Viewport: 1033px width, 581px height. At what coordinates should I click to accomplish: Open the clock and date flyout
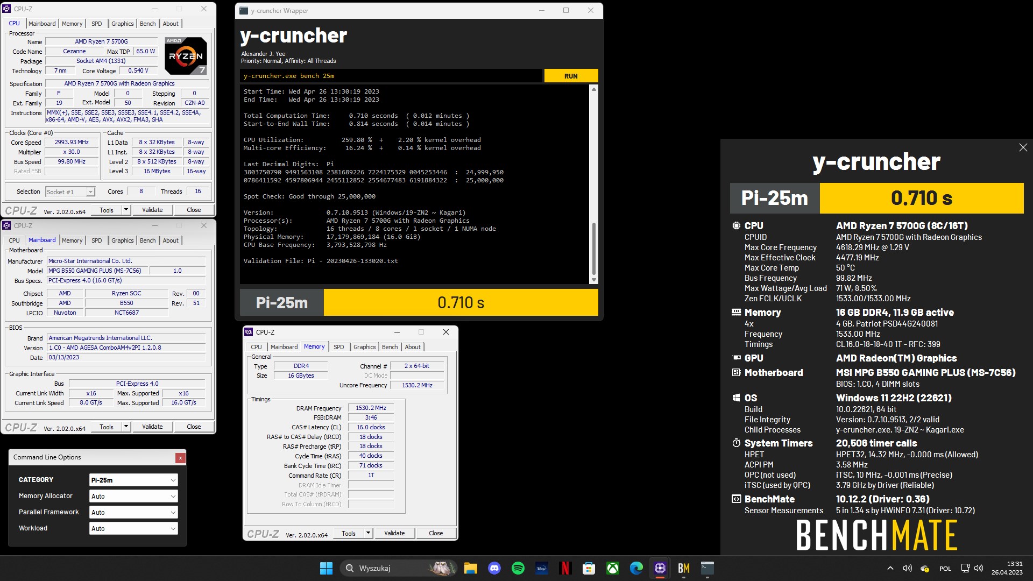click(1007, 568)
